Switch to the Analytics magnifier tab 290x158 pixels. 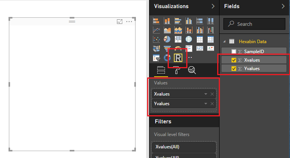pos(192,70)
